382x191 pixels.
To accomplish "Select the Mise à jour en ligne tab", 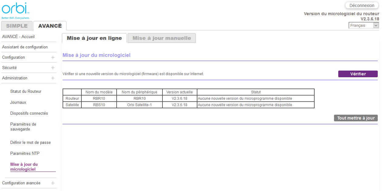I will 94,38.
